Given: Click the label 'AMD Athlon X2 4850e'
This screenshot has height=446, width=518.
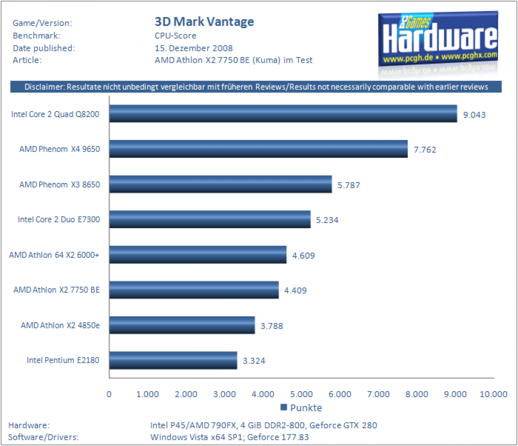Looking at the screenshot, I should click(60, 325).
